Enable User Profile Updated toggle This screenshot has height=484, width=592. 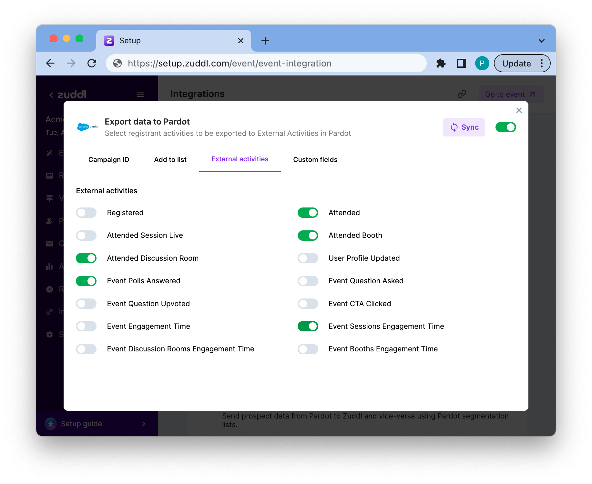tap(308, 258)
